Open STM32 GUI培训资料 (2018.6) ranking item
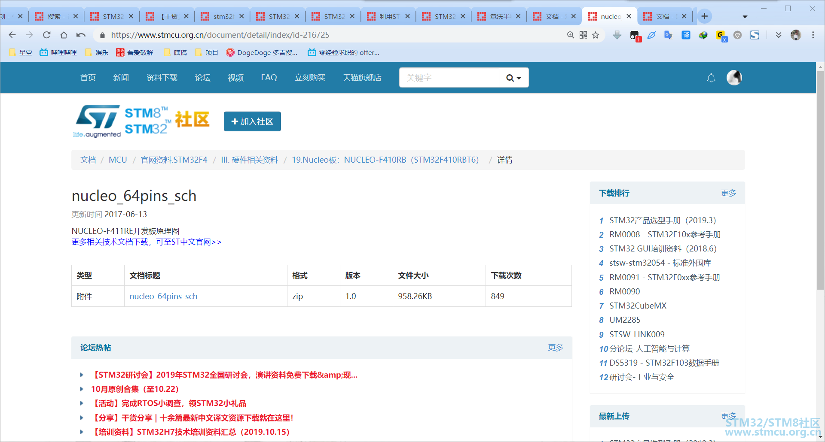 (663, 249)
